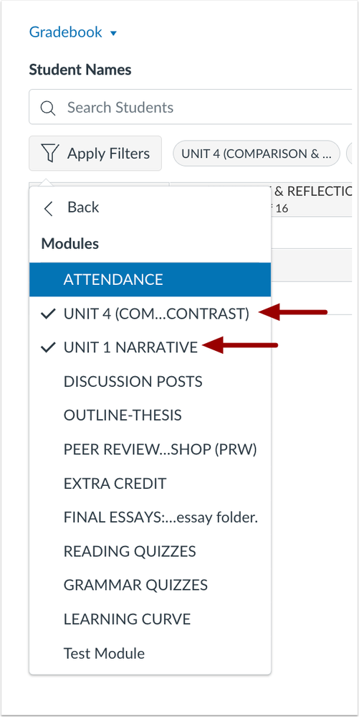Click the checkmark beside UNIT 1 NARRATIVE

tap(49, 347)
